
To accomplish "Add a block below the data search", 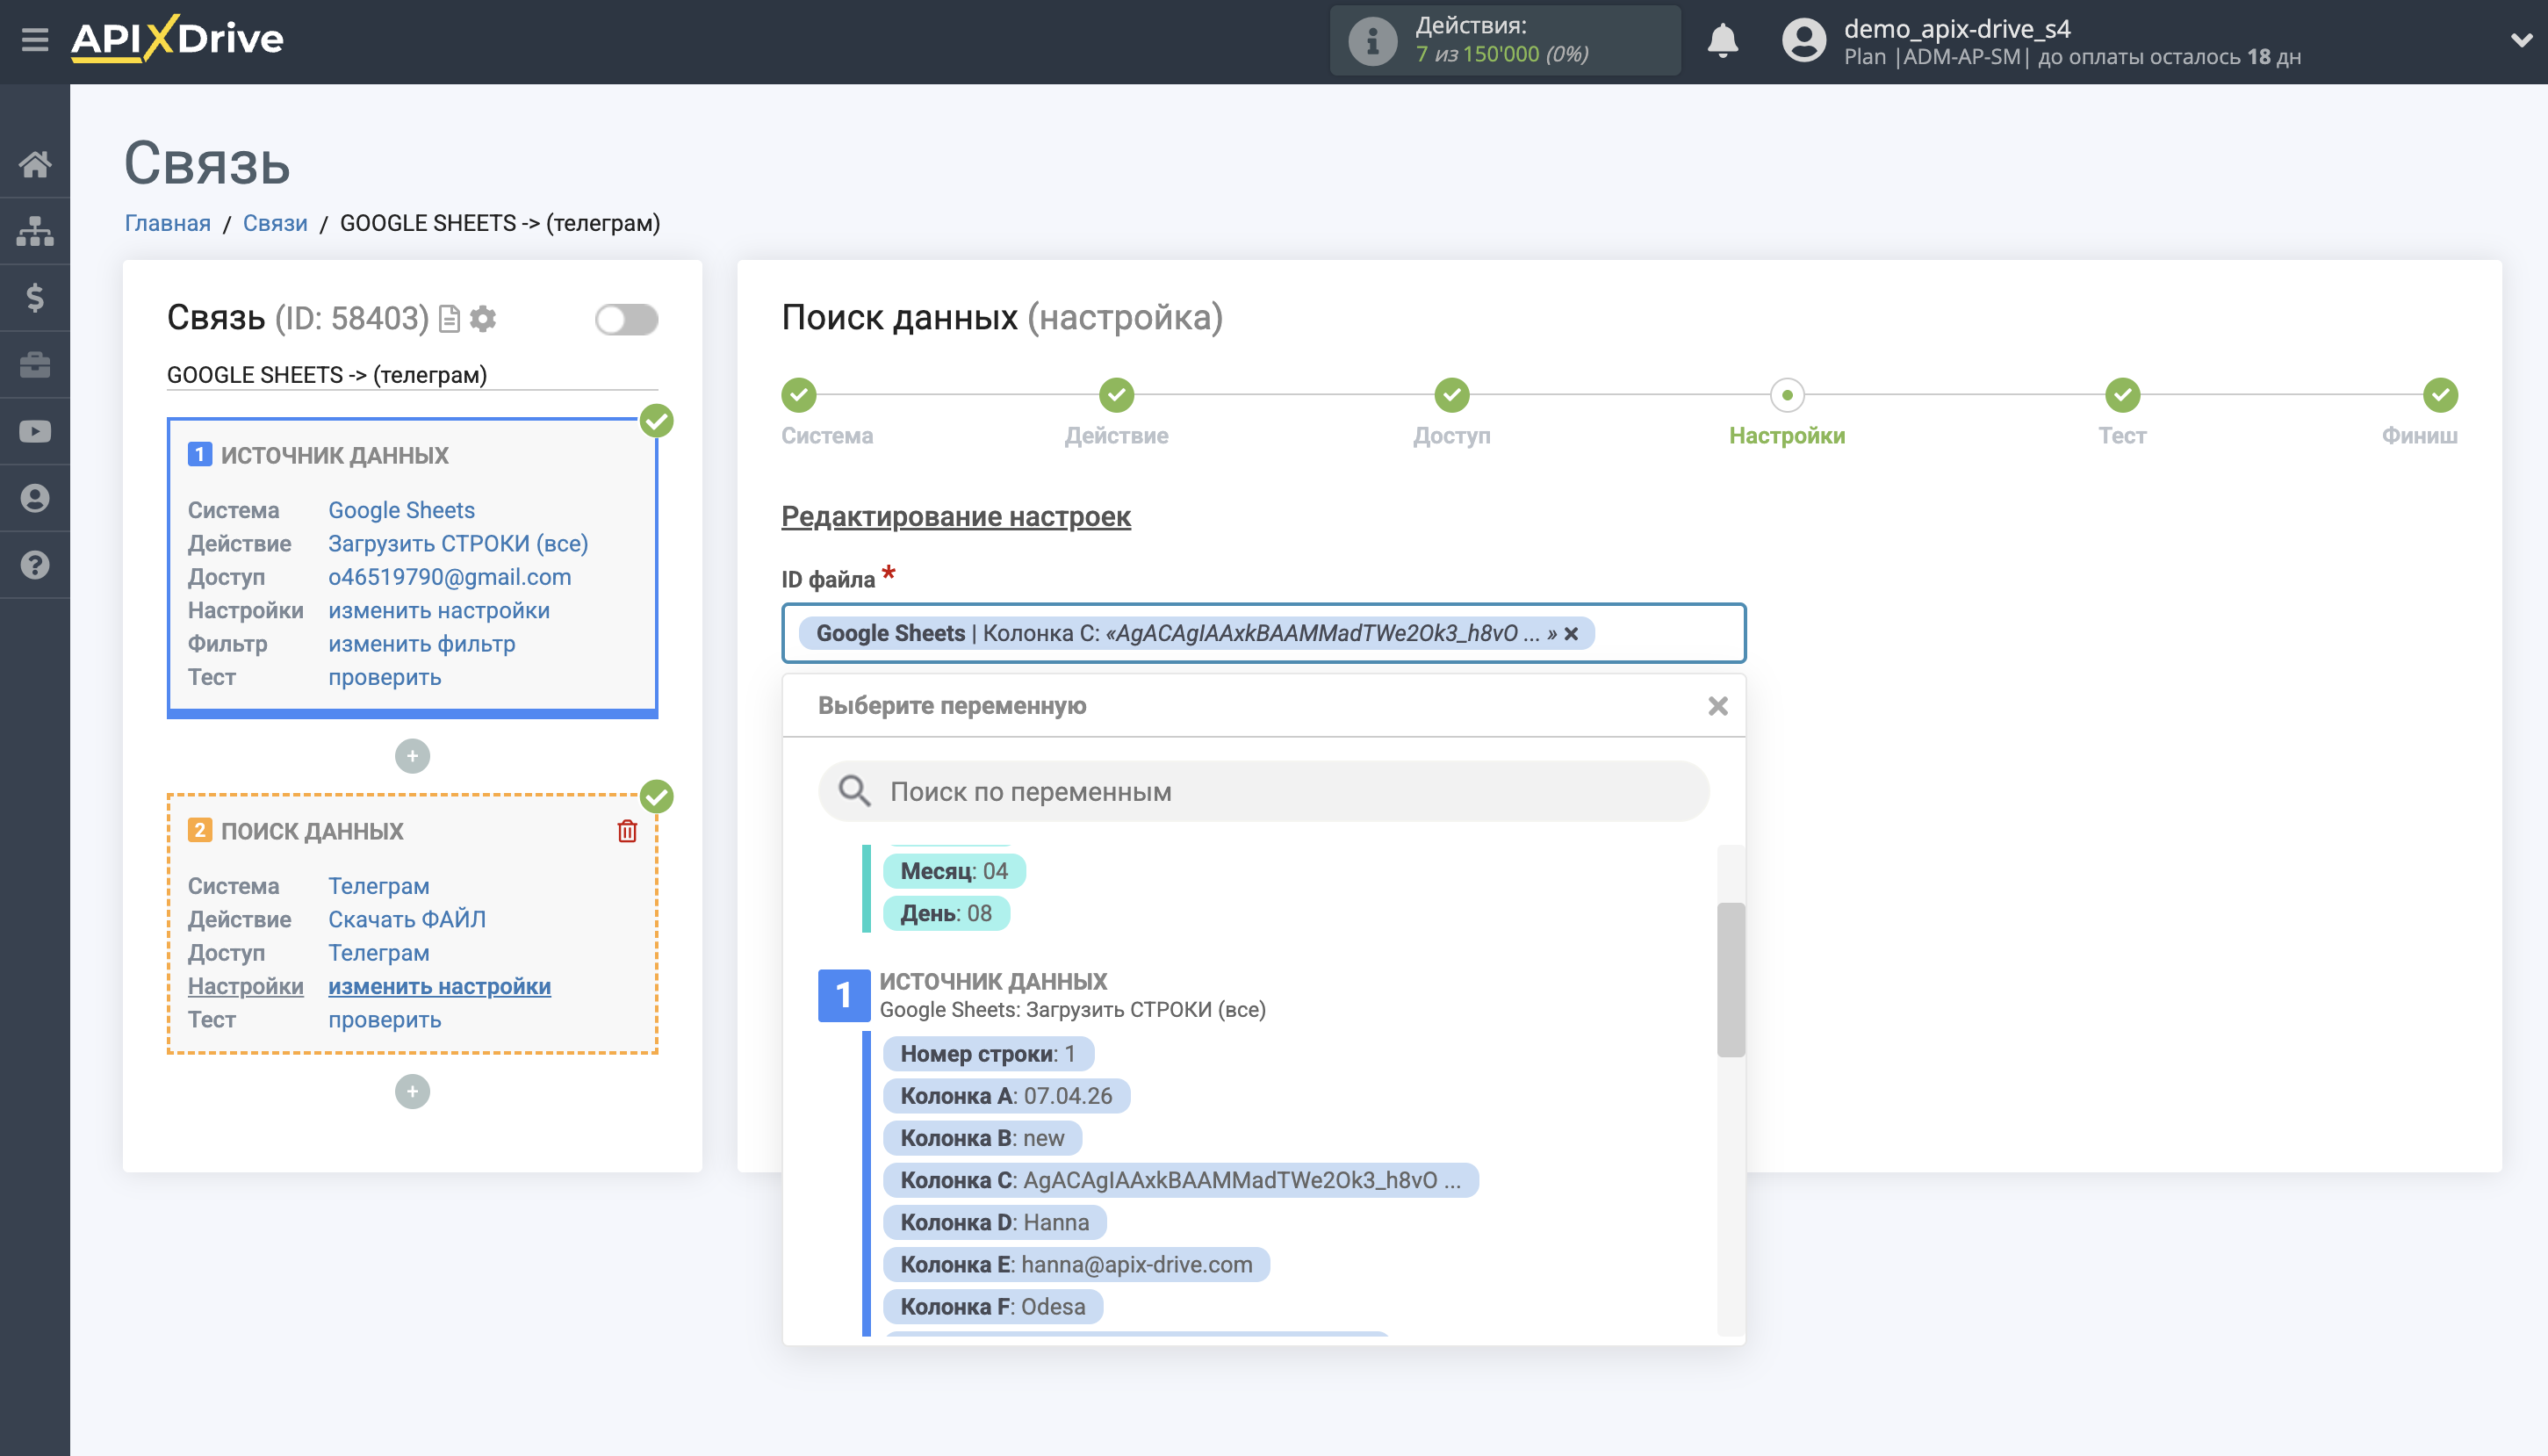I will click(412, 1092).
